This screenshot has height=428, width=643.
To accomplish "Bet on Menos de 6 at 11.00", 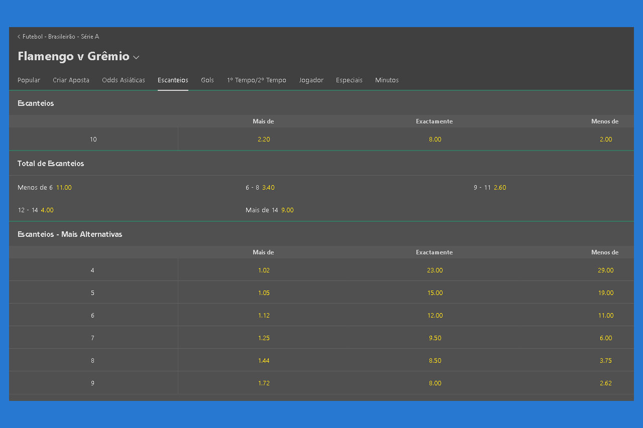I will tap(45, 188).
